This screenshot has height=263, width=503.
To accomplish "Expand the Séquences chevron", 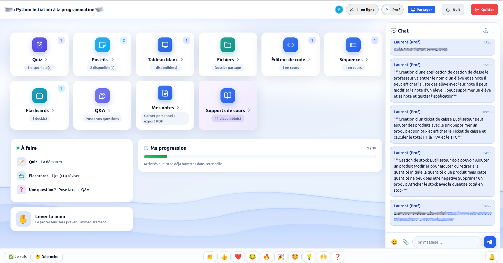I will [x=367, y=60].
